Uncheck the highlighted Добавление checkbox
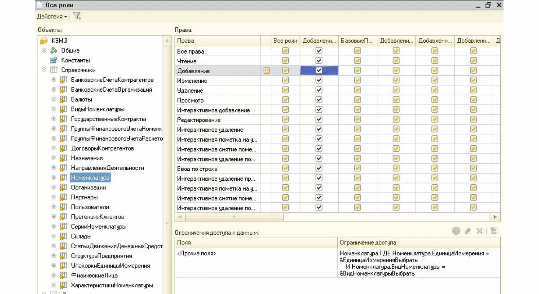This screenshot has height=294, width=539. [x=319, y=71]
